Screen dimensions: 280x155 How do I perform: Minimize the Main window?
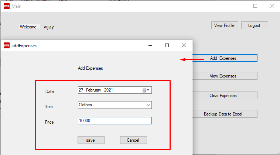(239, 6)
